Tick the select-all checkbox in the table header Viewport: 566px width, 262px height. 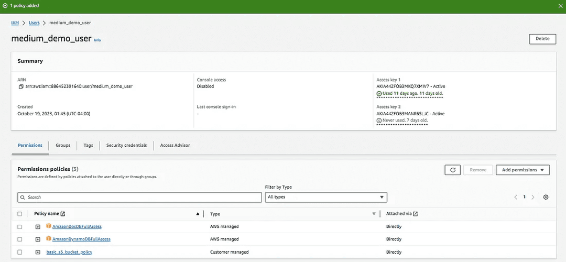tap(20, 214)
